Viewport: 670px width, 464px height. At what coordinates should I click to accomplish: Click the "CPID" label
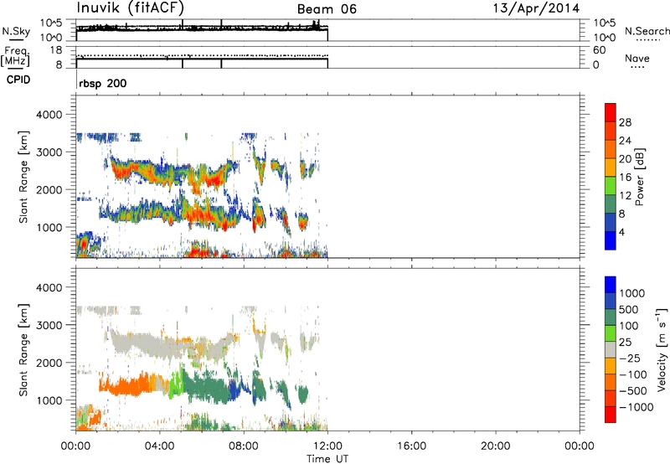coord(18,80)
